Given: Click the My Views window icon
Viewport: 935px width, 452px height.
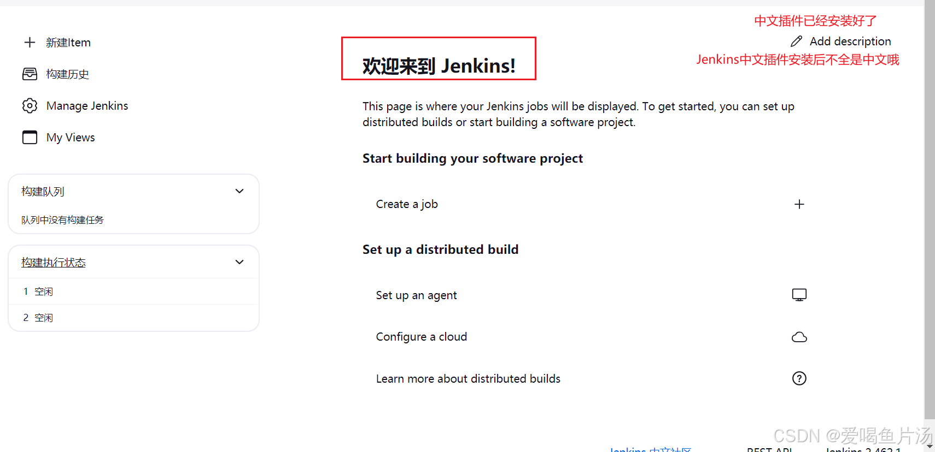Looking at the screenshot, I should point(30,138).
